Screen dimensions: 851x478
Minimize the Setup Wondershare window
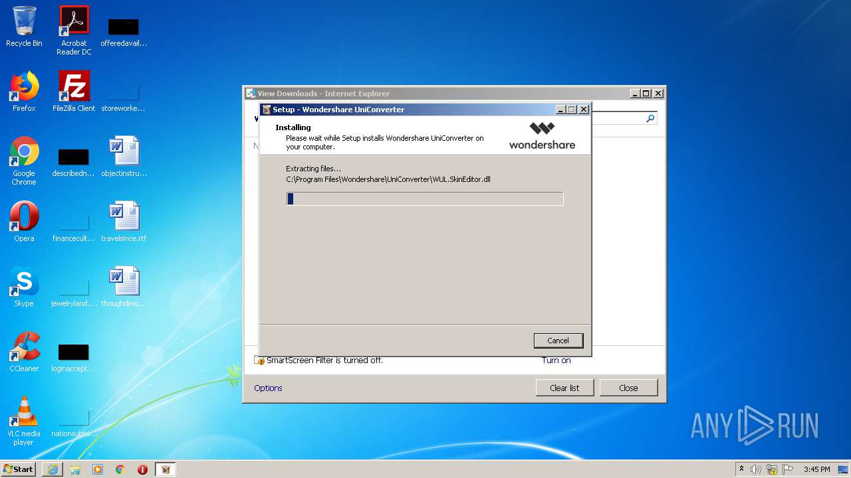click(x=560, y=110)
